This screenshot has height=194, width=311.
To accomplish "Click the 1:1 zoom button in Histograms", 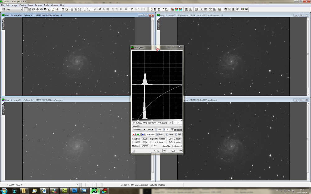I will coord(171,123).
